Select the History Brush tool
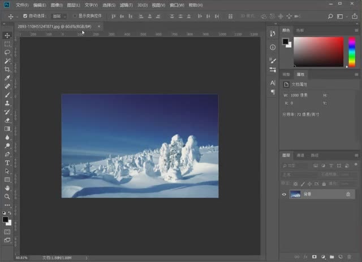 click(7, 112)
